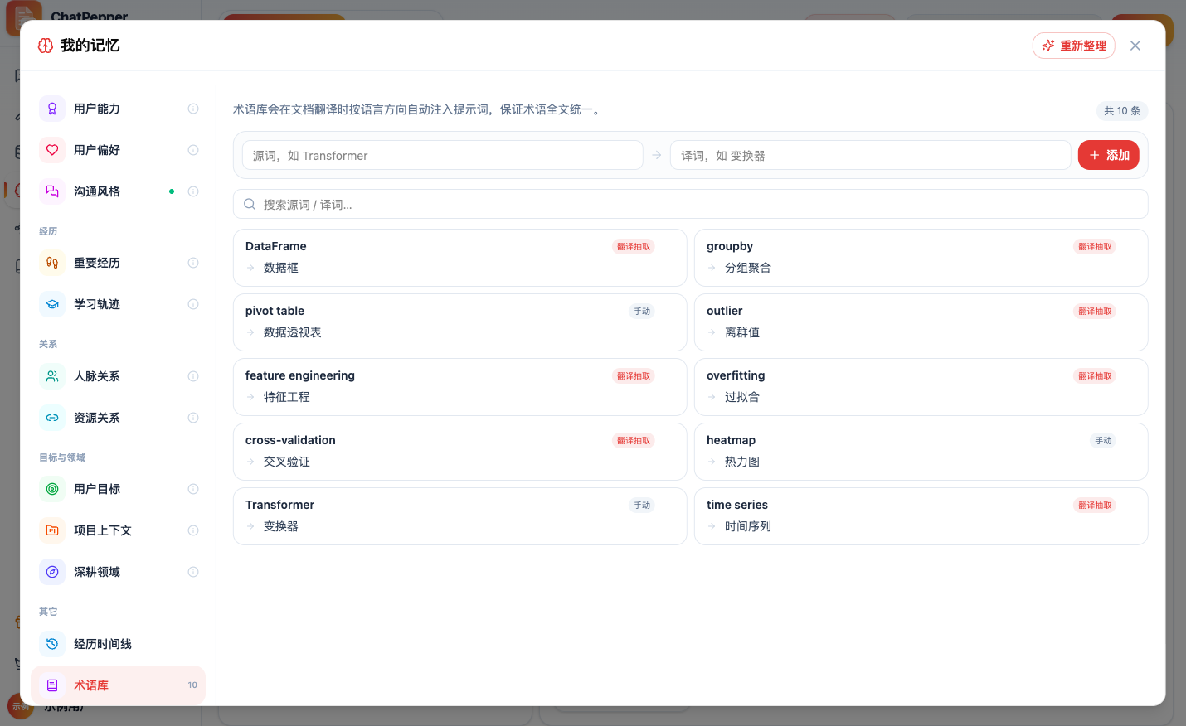Click the 手动 tag on heatmap
Screen dimensions: 1186x726
point(1103,441)
